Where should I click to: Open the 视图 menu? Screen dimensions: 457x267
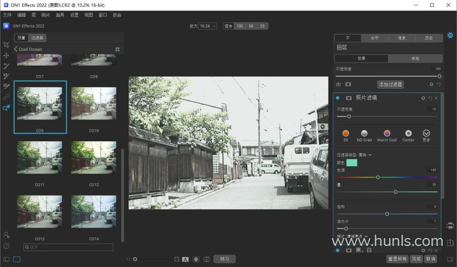click(x=89, y=15)
